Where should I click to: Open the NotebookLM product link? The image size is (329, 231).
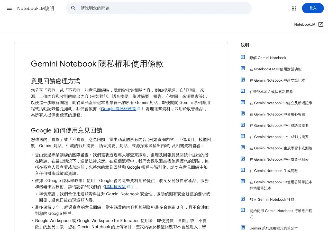(x=305, y=24)
